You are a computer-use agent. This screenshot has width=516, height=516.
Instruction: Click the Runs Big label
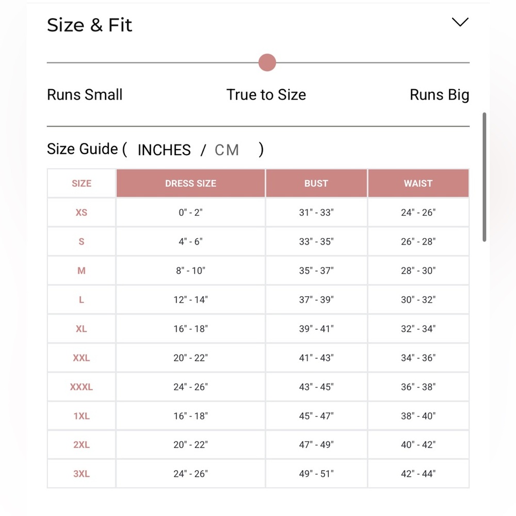click(x=439, y=95)
